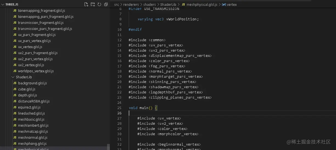
Task: Click '#include <clipping_planes_pars_vertex>' line
Action: [170, 97]
